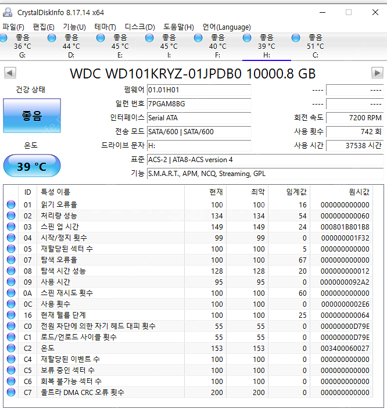Viewport: 387px width, 409px height.
Task: Click the 39 °C temperature button
Action: [32, 166]
